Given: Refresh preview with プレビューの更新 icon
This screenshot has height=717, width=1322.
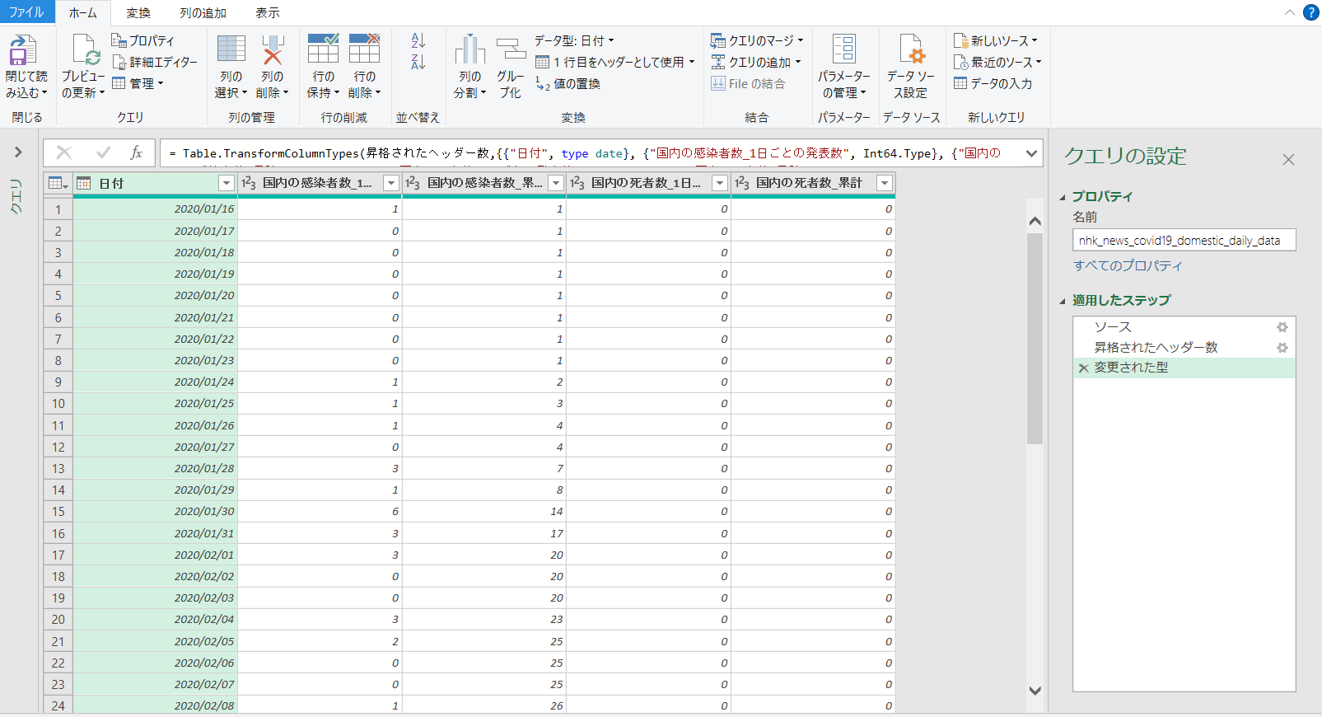Looking at the screenshot, I should tap(85, 49).
